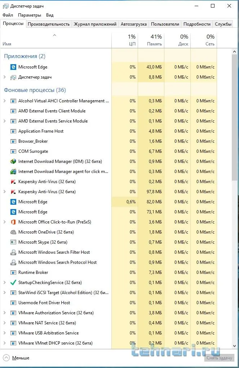239x368 pixels.
Task: Click the Microsoft Office Click-to-Run icon
Action: [x=13, y=222]
